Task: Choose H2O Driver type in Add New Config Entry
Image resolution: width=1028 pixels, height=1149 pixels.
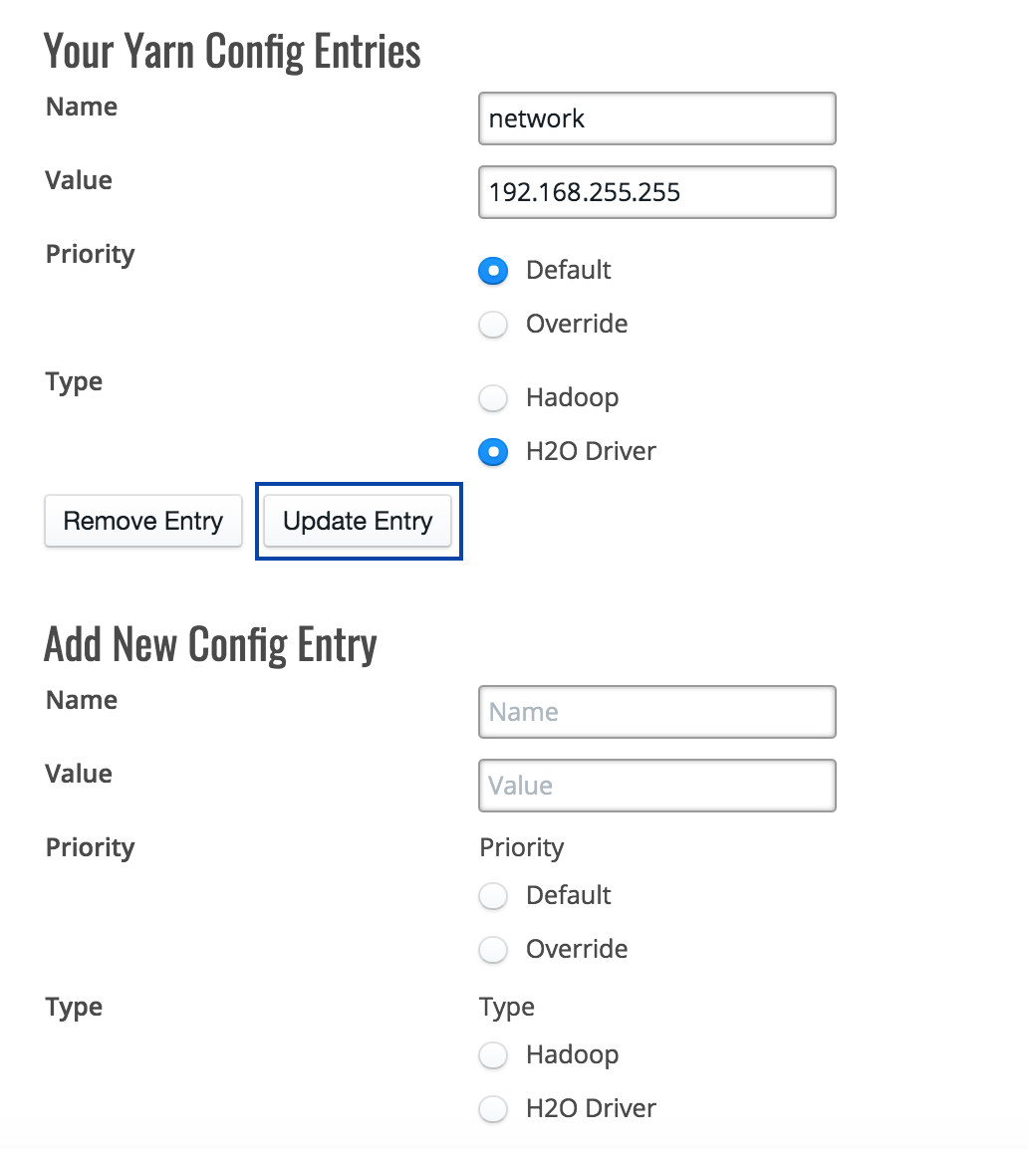Action: (493, 1109)
